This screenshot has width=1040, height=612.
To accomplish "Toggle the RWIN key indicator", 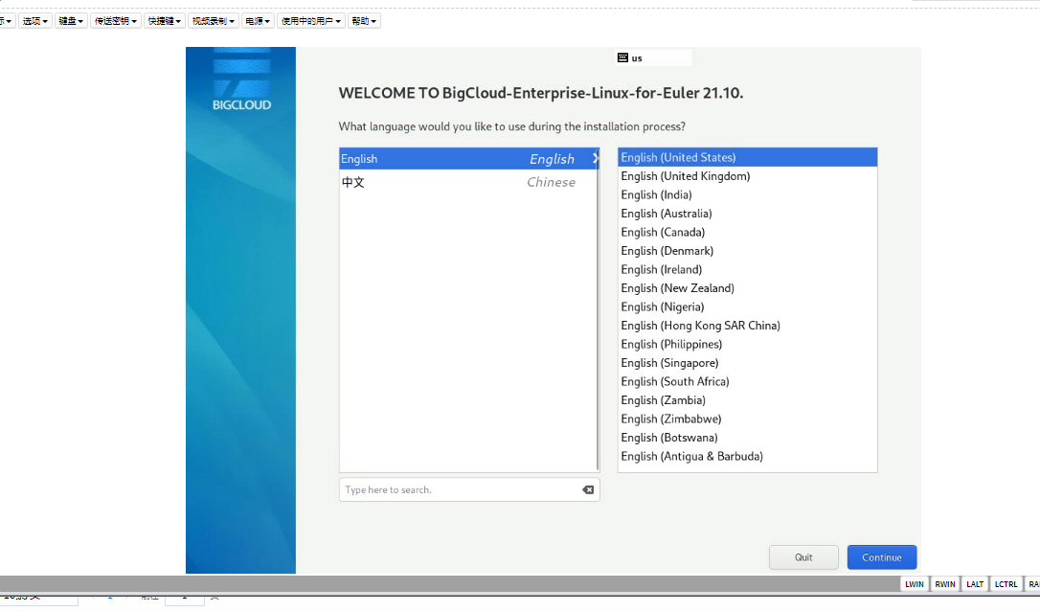I will pyautogui.click(x=945, y=584).
